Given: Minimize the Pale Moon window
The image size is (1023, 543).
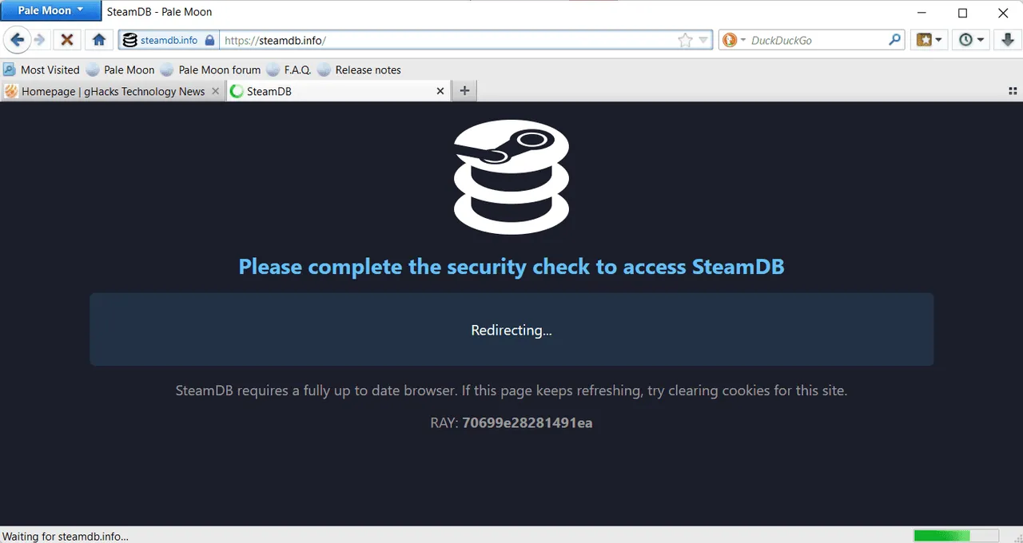Looking at the screenshot, I should click(921, 13).
